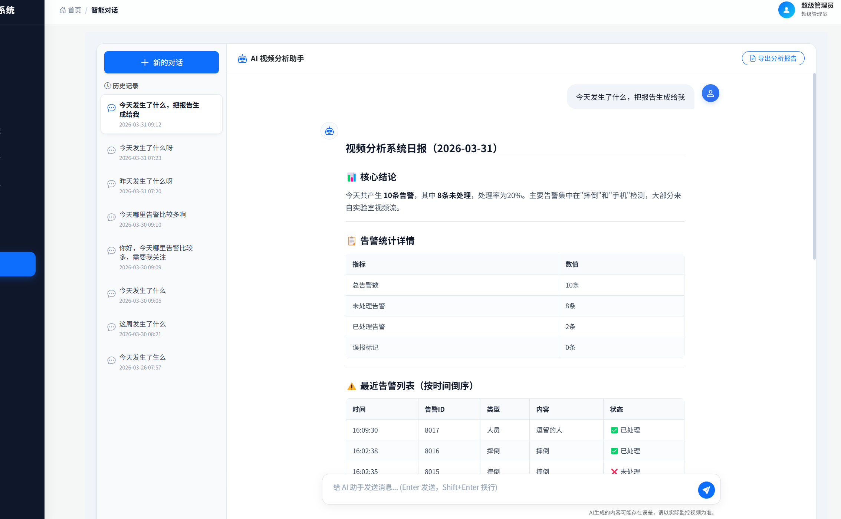Click the user avatar beside the sent message
The width and height of the screenshot is (841, 519).
(x=710, y=93)
